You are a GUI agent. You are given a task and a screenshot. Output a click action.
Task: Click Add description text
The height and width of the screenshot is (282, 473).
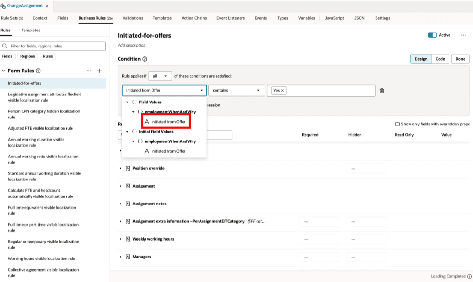point(131,45)
